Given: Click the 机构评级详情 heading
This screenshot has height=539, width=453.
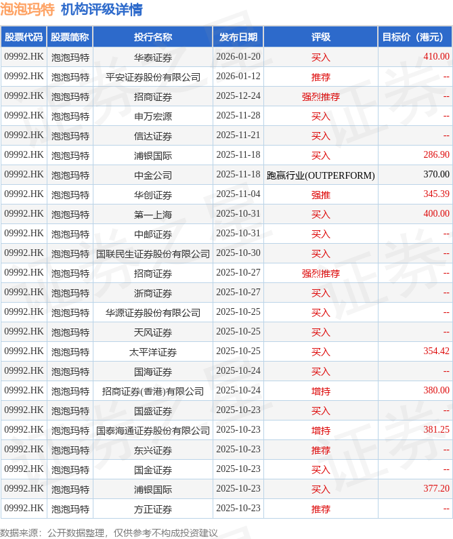Looking at the screenshot, I should (x=102, y=9).
